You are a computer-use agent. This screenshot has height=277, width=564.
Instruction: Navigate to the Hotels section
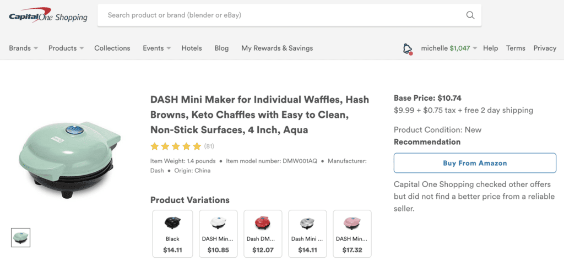click(192, 48)
